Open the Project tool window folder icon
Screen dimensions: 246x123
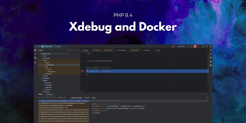[35, 50]
